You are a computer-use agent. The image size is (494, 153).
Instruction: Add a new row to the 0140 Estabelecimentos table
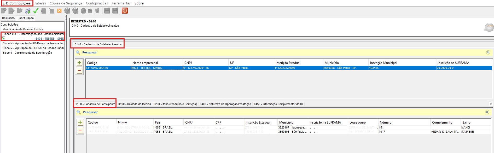point(79,63)
